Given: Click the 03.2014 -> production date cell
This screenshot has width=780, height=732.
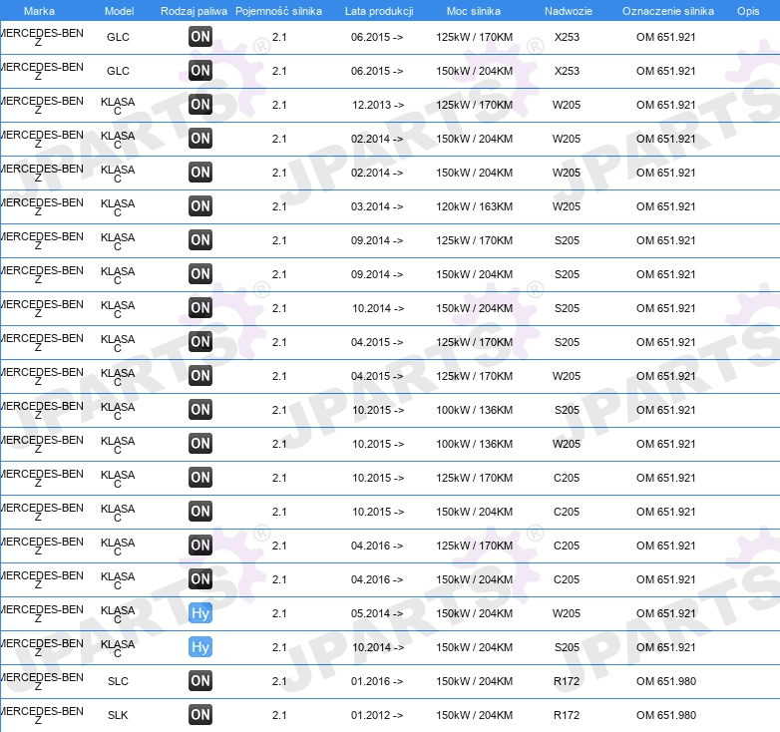Looking at the screenshot, I should coord(377,206).
